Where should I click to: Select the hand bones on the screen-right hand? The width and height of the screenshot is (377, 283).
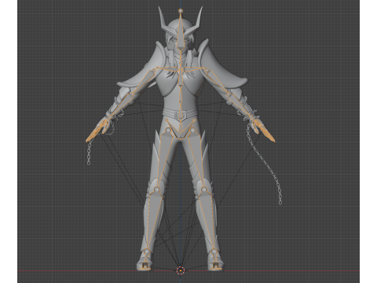coord(263,130)
